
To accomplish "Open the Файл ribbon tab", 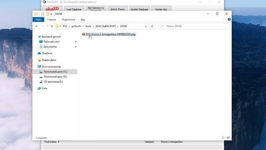I will (x=39, y=20).
